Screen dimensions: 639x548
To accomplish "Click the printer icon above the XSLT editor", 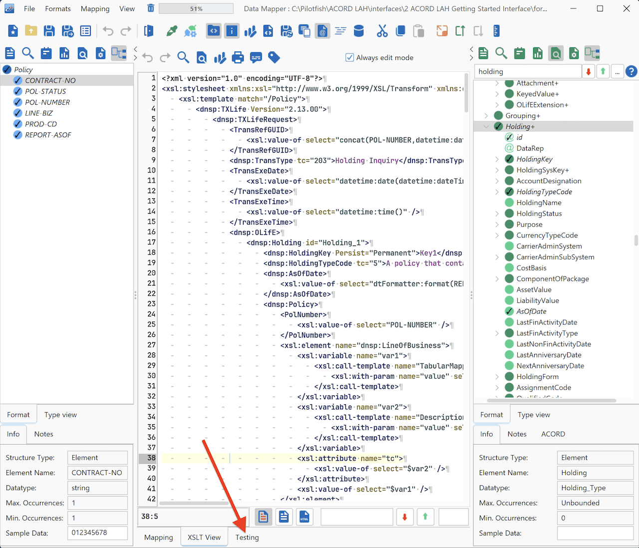I will (238, 57).
